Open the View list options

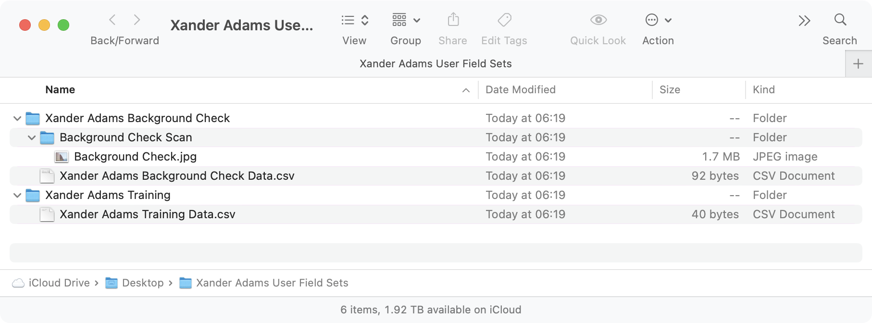[354, 20]
